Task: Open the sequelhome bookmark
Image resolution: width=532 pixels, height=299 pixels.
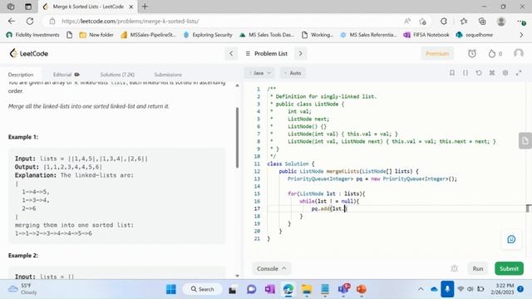Action: (x=475, y=35)
